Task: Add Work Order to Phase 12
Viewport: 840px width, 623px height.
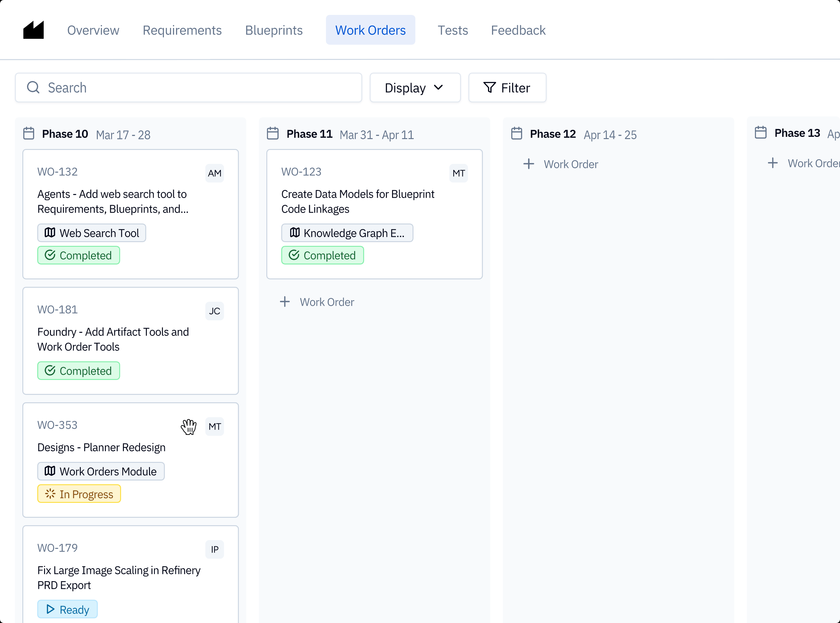Action: tap(561, 164)
